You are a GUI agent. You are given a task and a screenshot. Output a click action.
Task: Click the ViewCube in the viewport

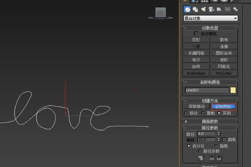click(x=161, y=12)
